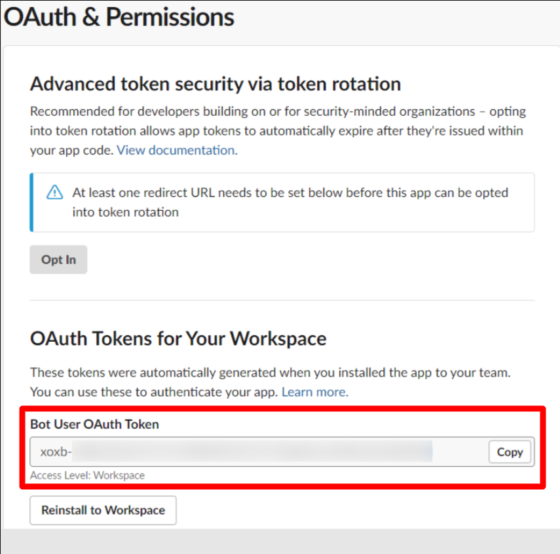Click the gray footer area below Reinstall
Viewport: 560px width, 554px height.
280,541
